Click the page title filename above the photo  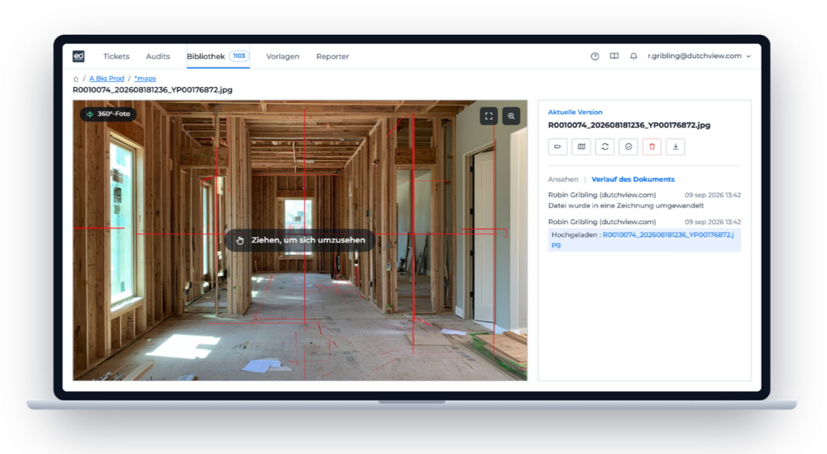coord(153,90)
